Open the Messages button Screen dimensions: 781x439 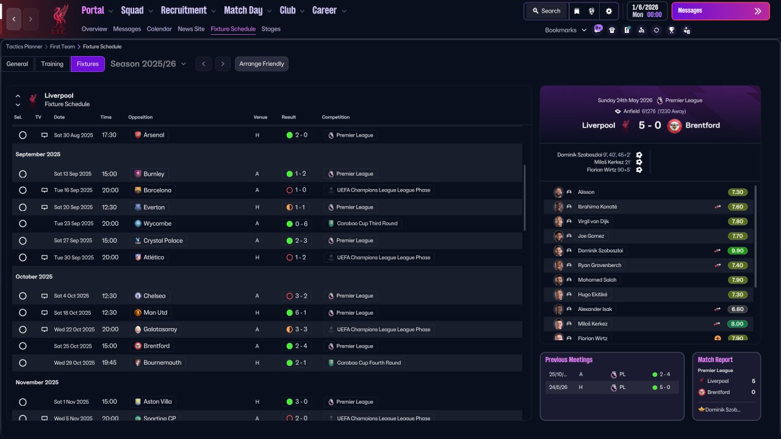click(x=721, y=11)
